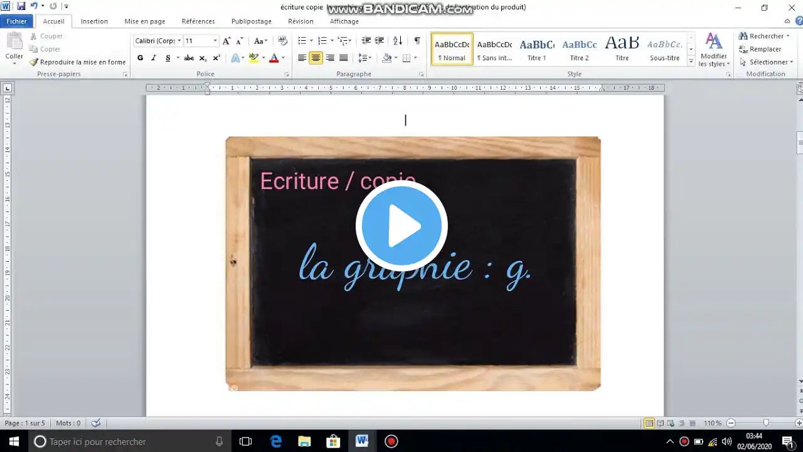The height and width of the screenshot is (452, 803).
Task: Click the Remplacer replace icon
Action: [x=760, y=49]
